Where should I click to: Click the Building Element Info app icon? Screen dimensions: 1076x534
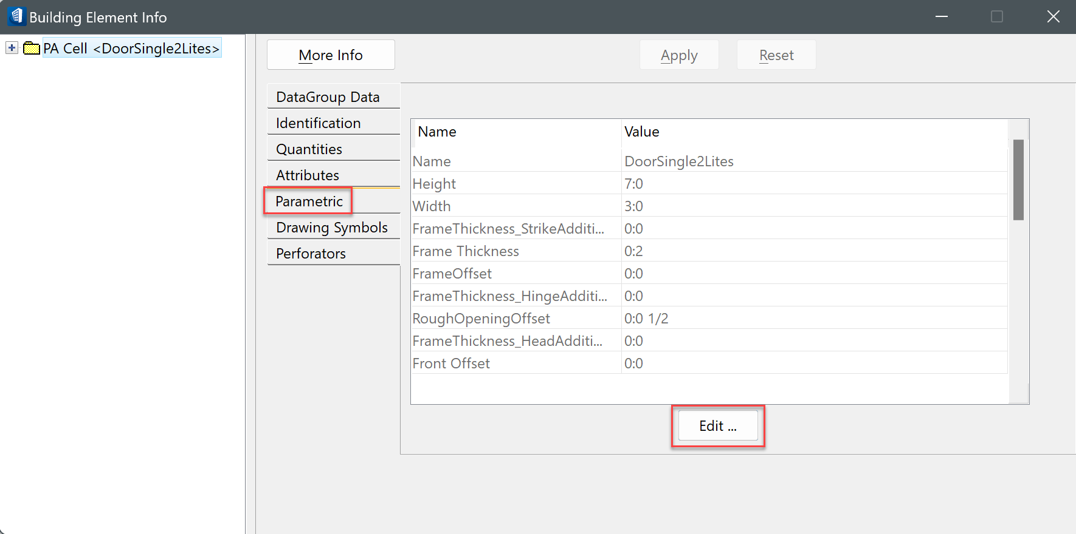click(x=16, y=16)
